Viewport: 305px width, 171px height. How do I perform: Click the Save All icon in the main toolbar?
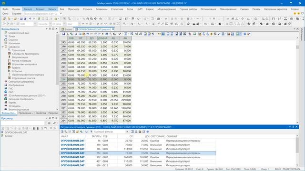[x=25, y=19]
